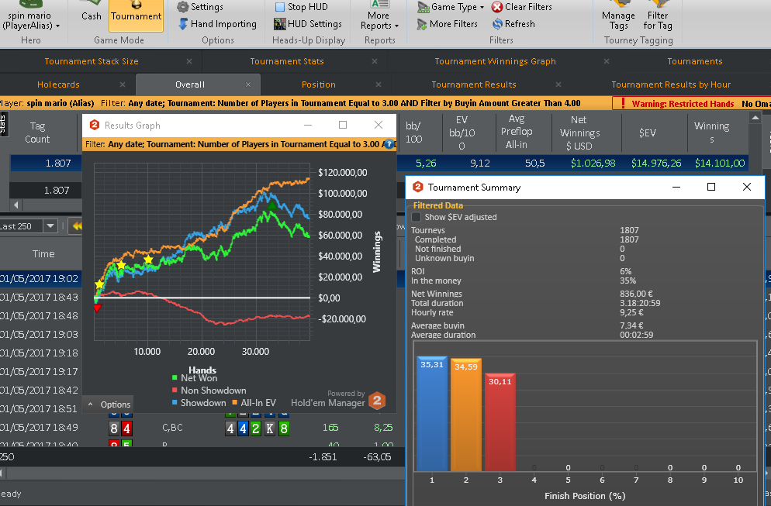Select Tournament game mode

pos(137,15)
